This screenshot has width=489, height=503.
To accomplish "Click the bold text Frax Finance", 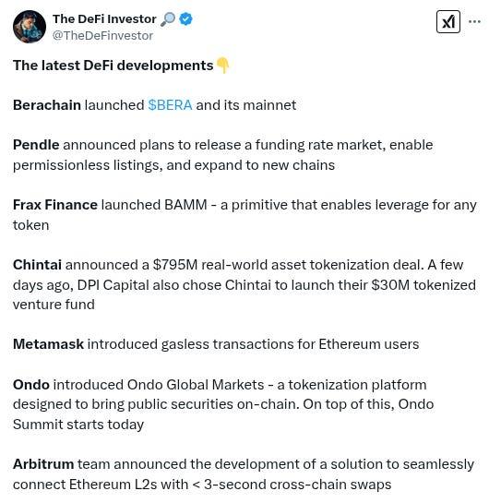I will point(55,205).
